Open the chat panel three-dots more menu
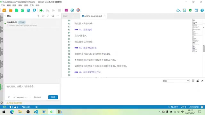 tap(58, 16)
